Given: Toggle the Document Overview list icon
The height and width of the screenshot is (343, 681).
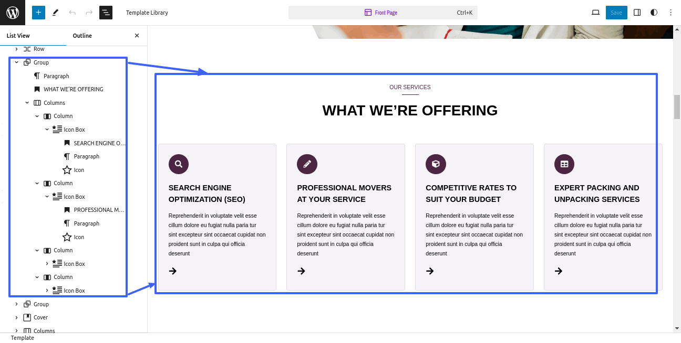Looking at the screenshot, I should click(x=106, y=13).
